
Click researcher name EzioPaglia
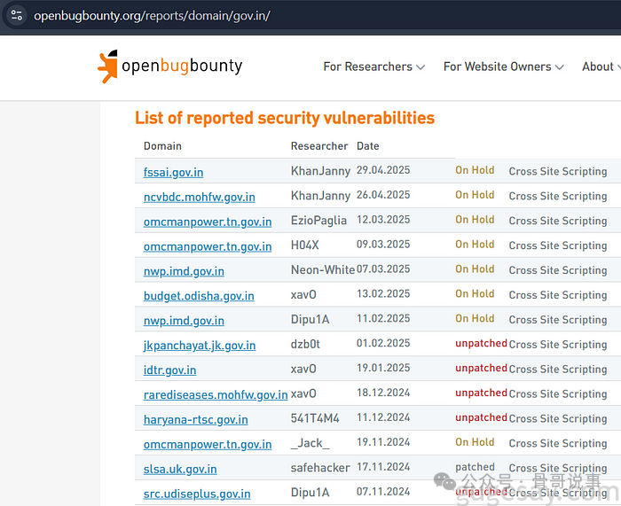click(x=318, y=221)
